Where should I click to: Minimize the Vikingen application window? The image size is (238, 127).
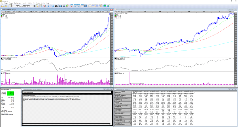tap(227, 1)
